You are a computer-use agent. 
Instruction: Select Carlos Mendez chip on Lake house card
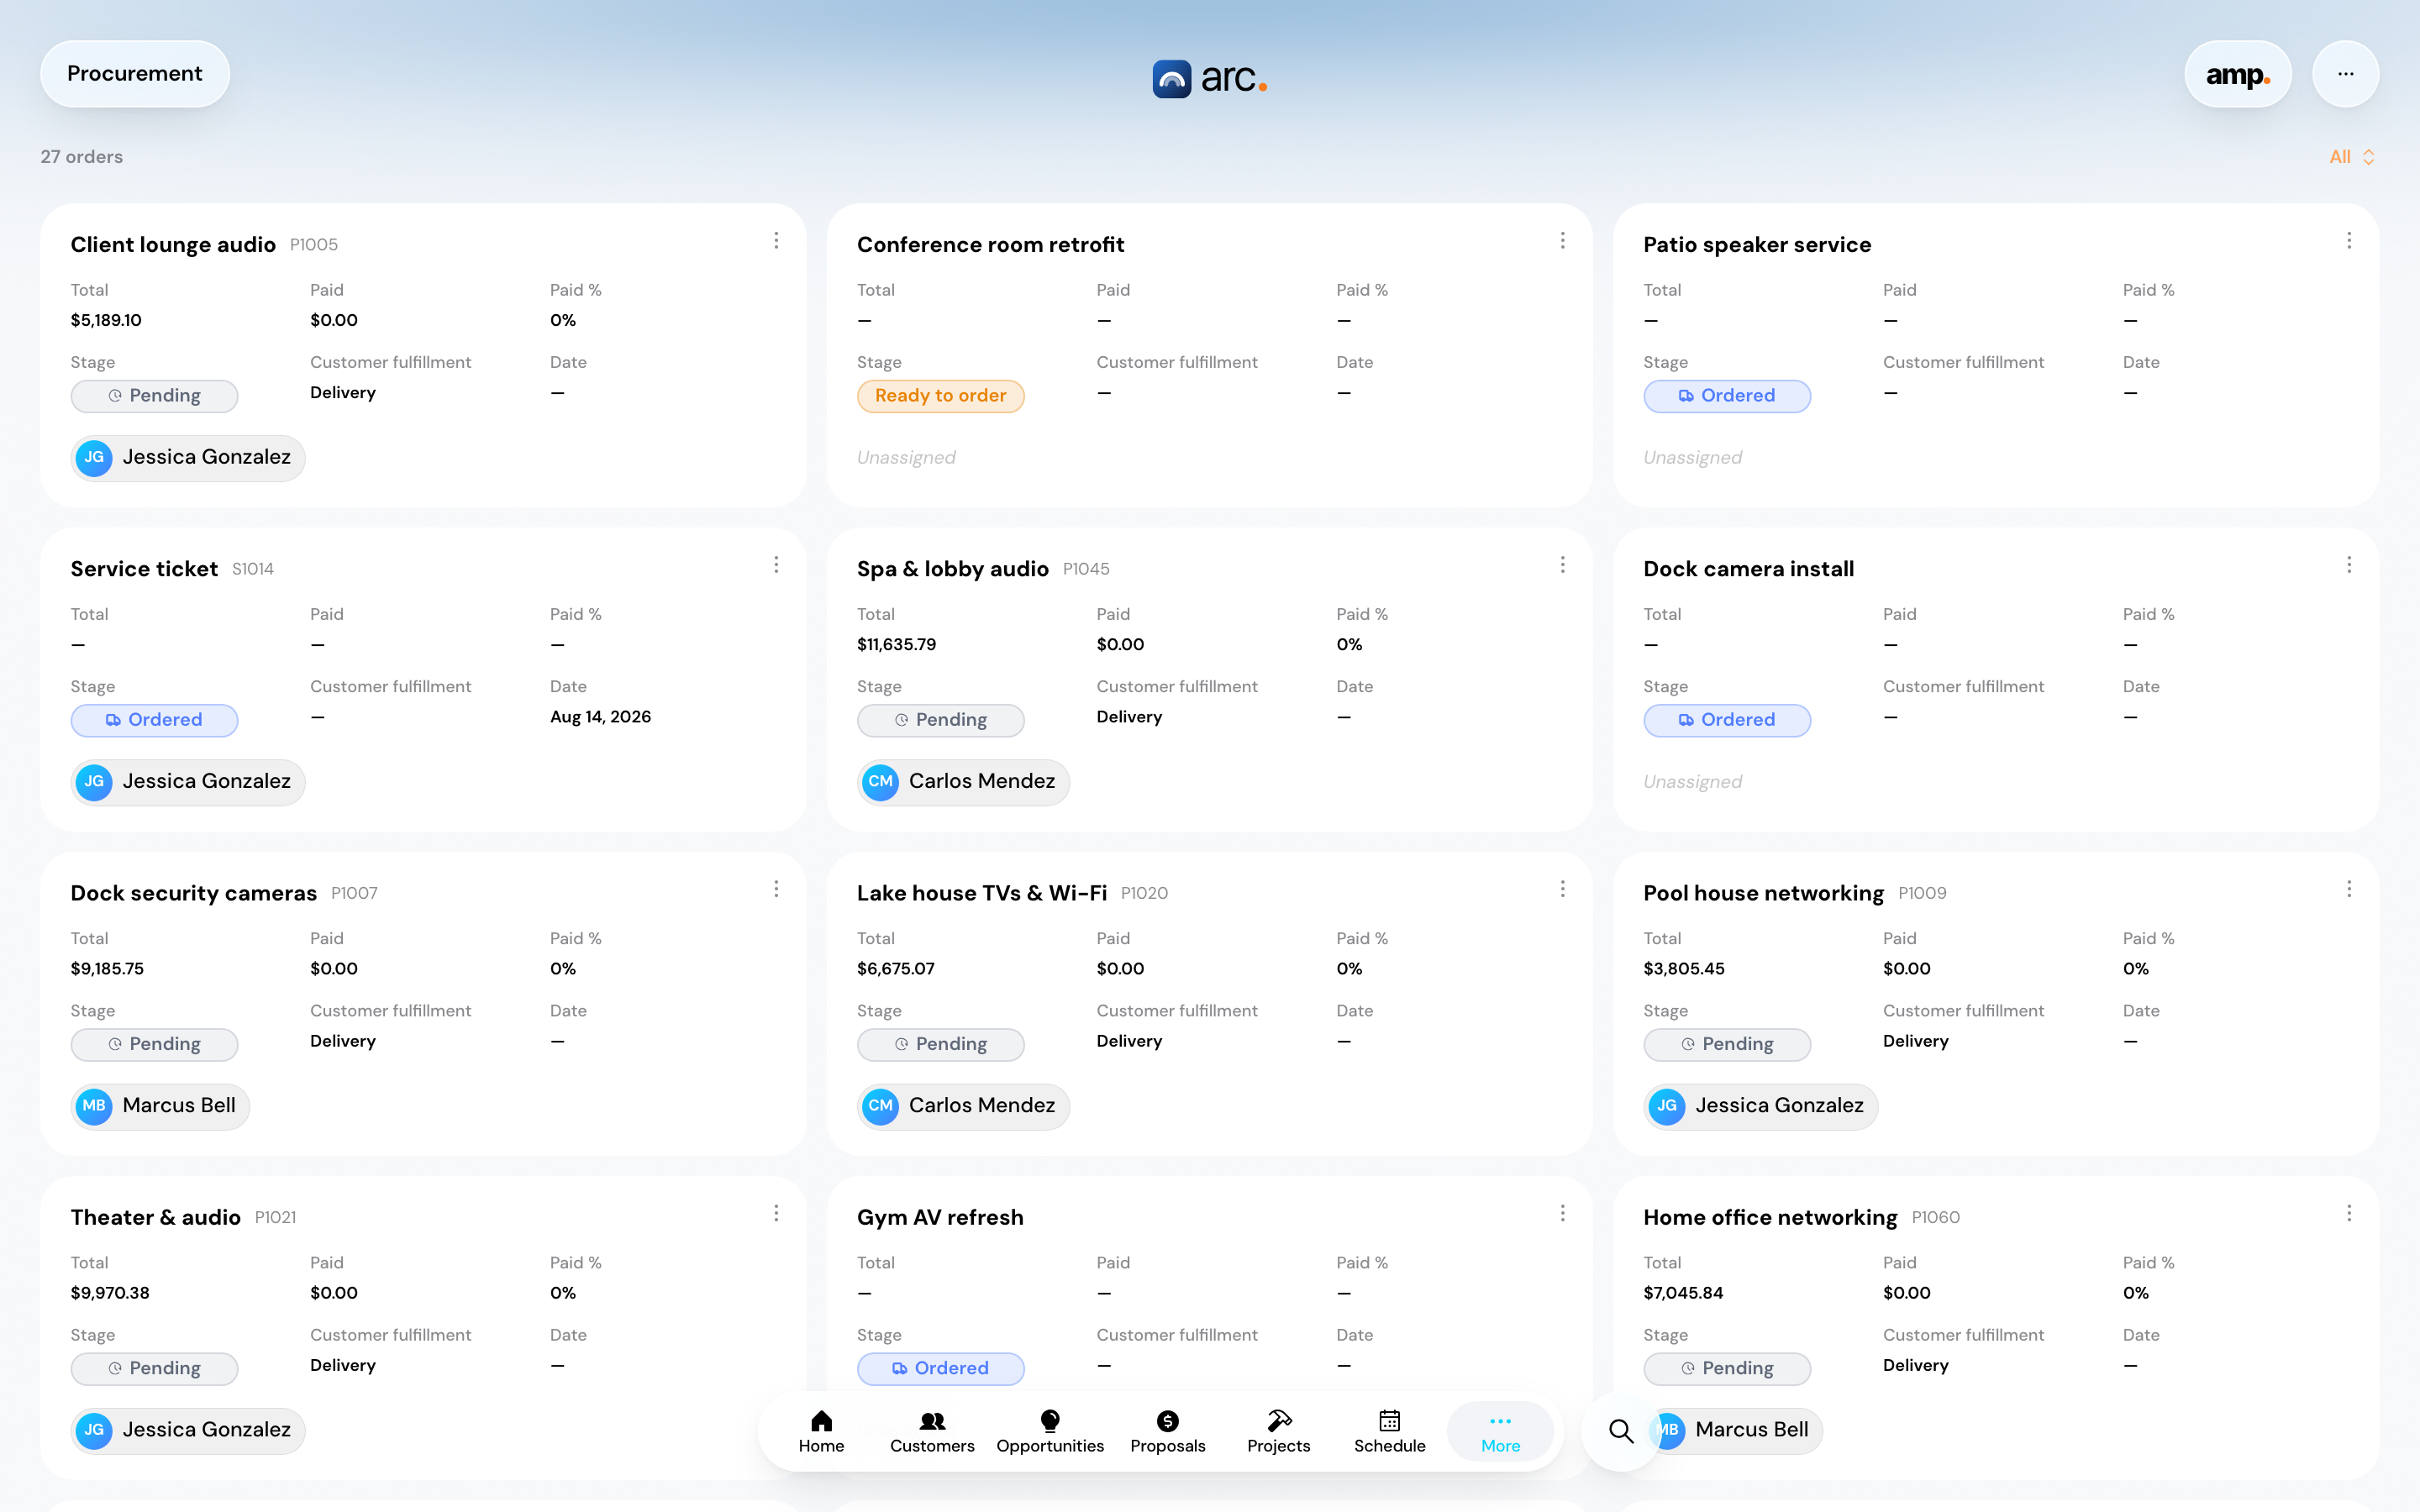963,1106
